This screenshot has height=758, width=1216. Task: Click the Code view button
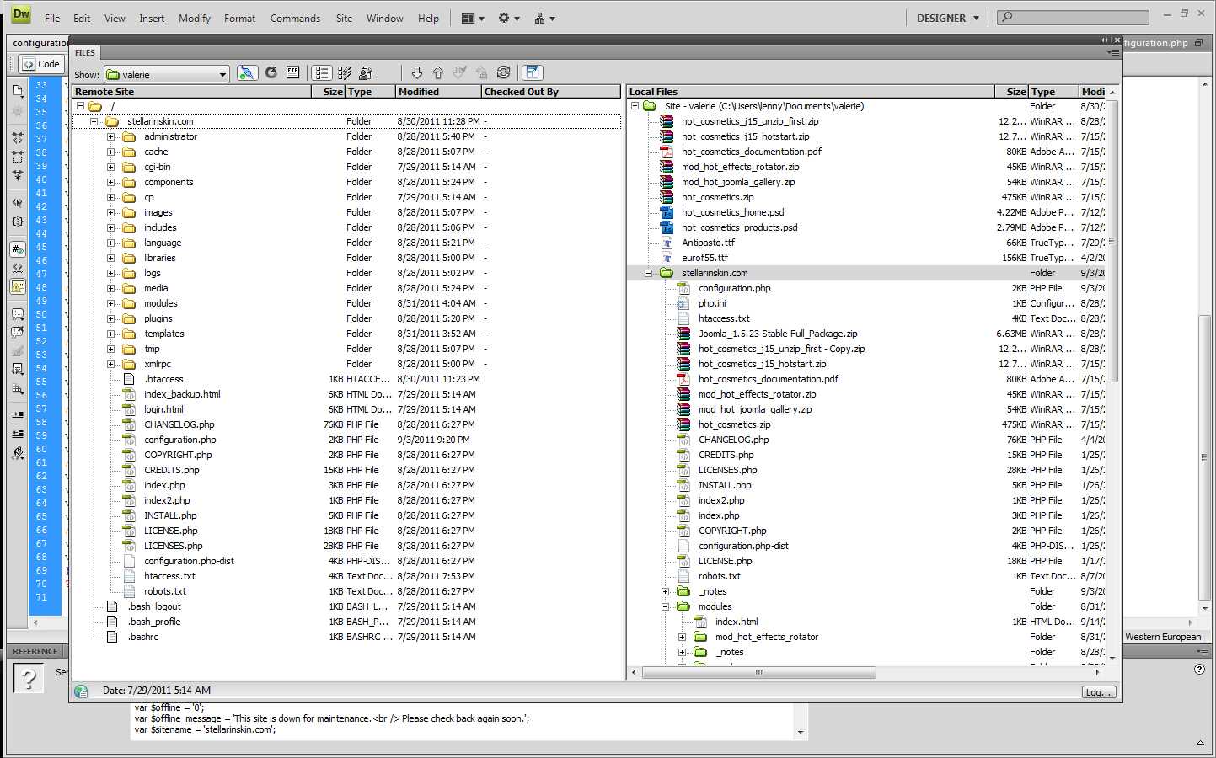tap(41, 64)
